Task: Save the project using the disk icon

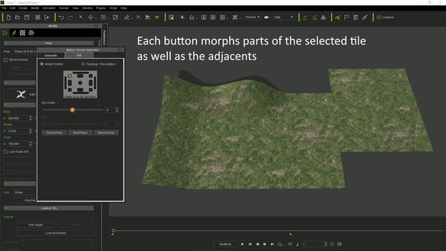Action: [x=26, y=17]
